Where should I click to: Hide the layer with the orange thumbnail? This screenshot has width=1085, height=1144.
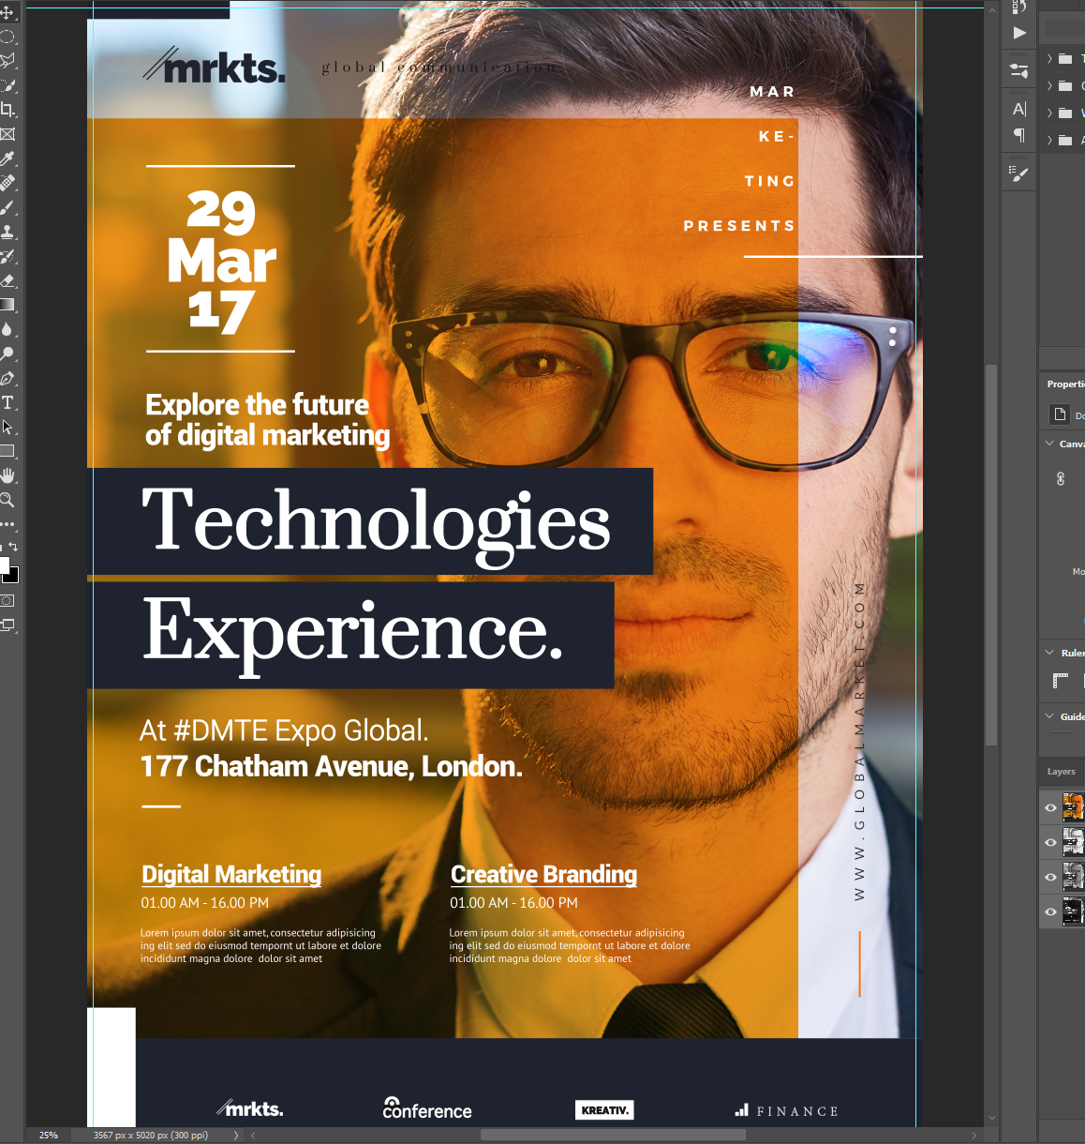(x=1050, y=807)
